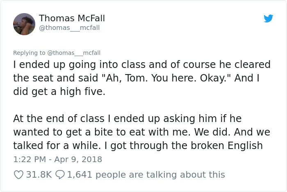Click the "Replying to" label text
Image resolution: width=287 pixels, height=192 pixels.
(29, 53)
